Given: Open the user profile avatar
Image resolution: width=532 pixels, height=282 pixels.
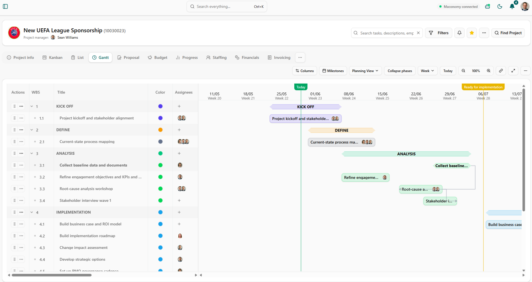Looking at the screenshot, I should pos(525,7).
